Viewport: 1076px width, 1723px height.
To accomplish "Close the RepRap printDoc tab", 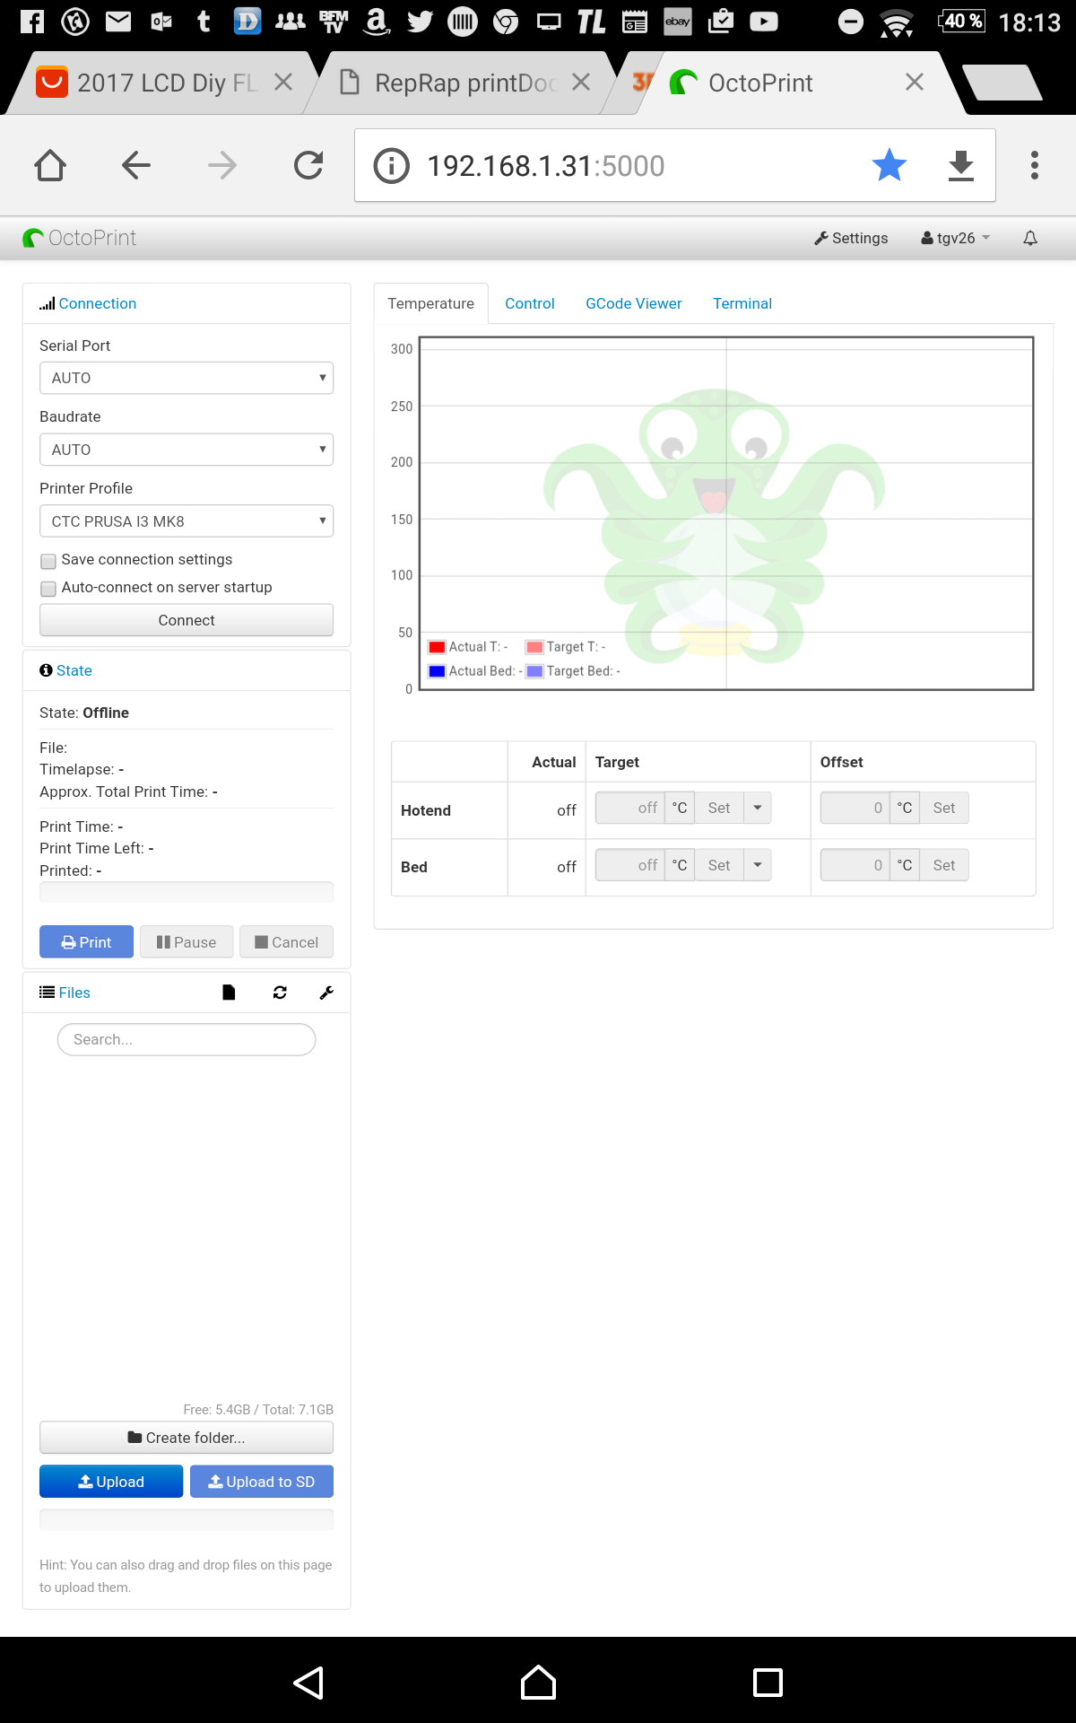I will click(x=581, y=83).
